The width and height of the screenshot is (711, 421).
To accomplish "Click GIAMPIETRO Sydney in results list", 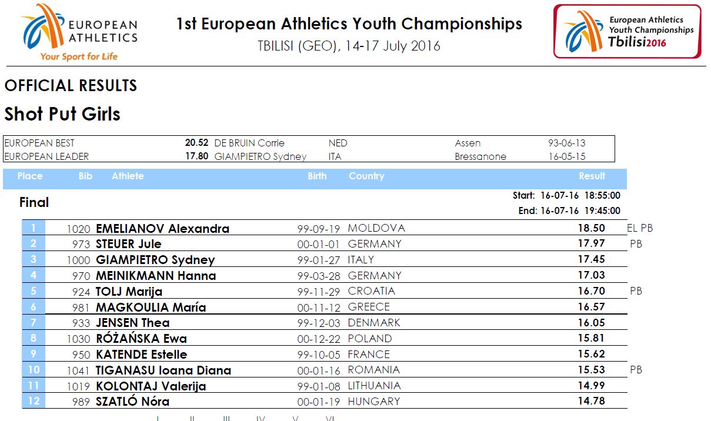I will point(155,260).
